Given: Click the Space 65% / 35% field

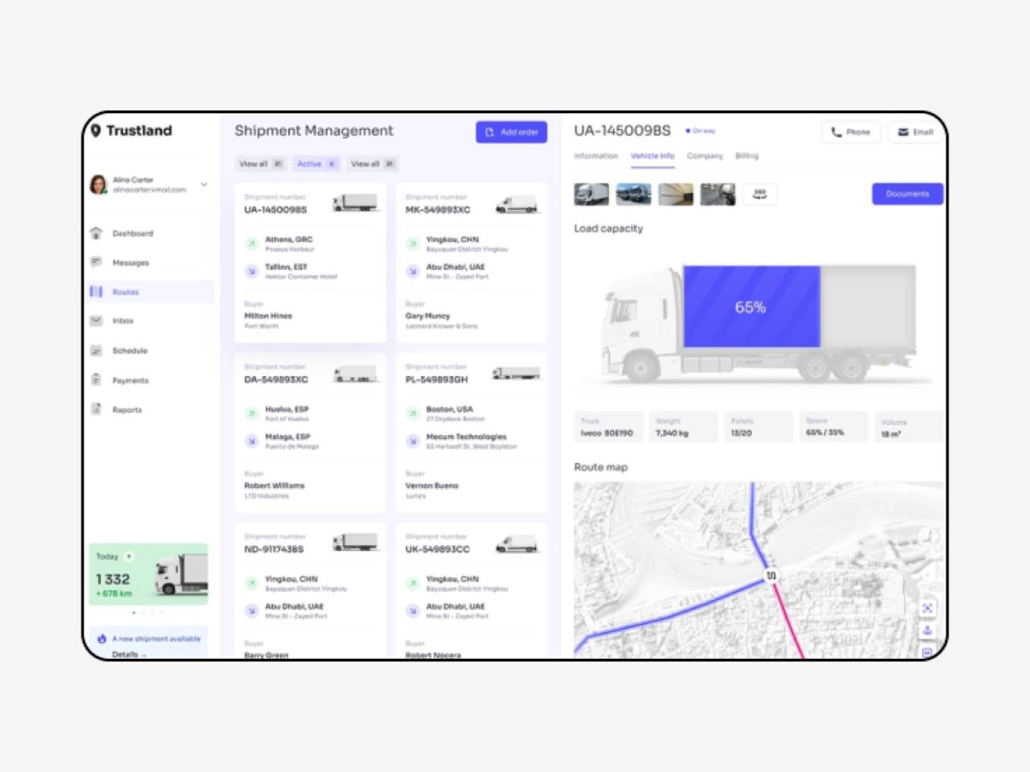Looking at the screenshot, I should coord(834,427).
